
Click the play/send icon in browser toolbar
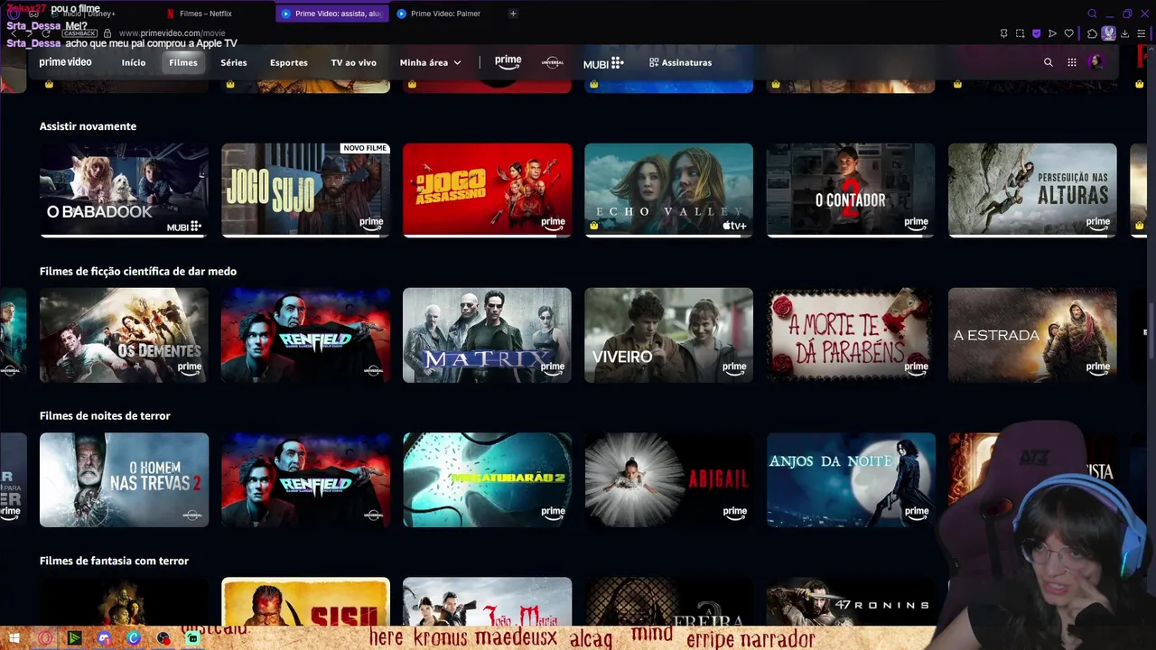(1052, 33)
